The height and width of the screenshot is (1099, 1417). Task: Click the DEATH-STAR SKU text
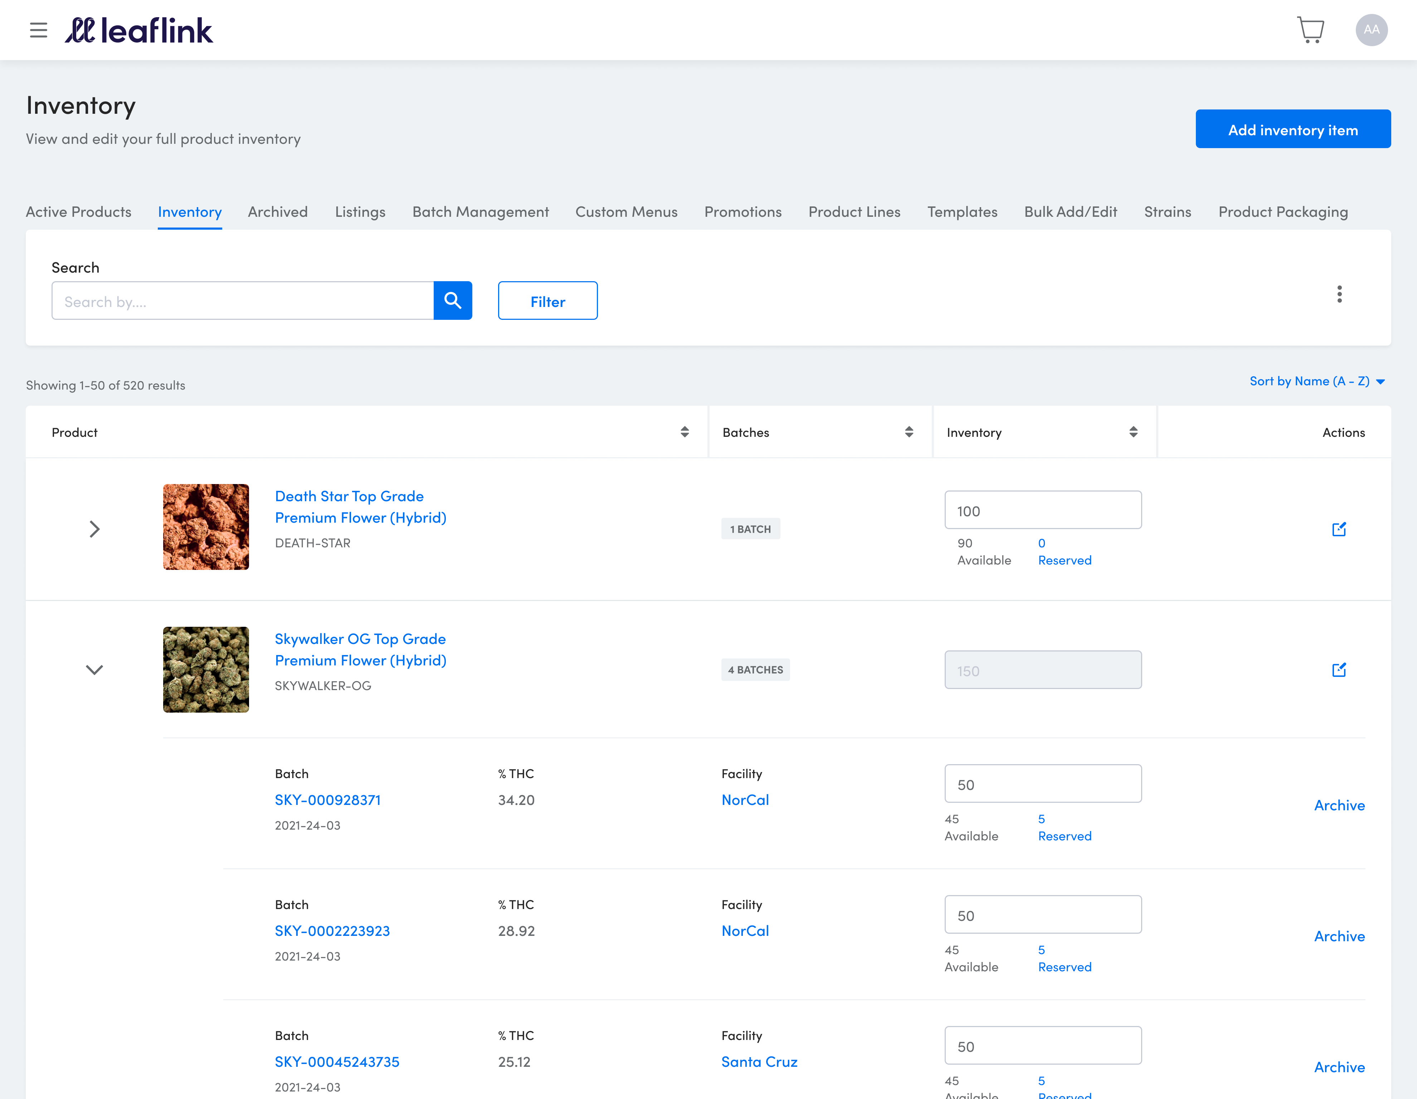pyautogui.click(x=313, y=543)
